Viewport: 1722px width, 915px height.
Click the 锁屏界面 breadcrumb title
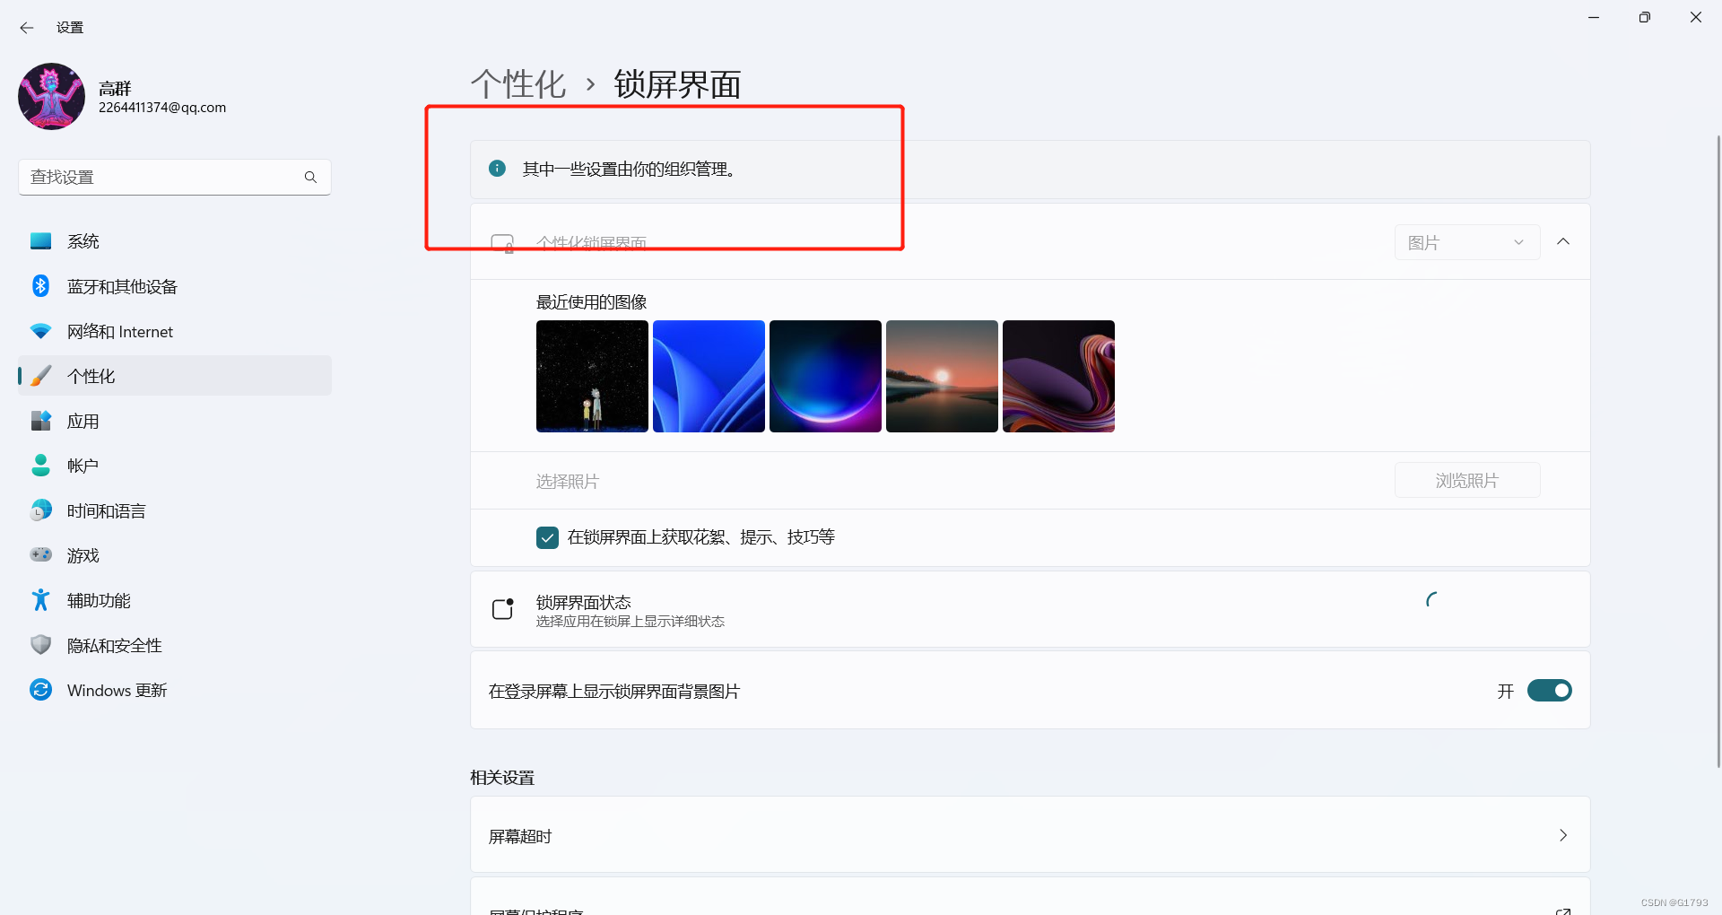click(x=677, y=84)
